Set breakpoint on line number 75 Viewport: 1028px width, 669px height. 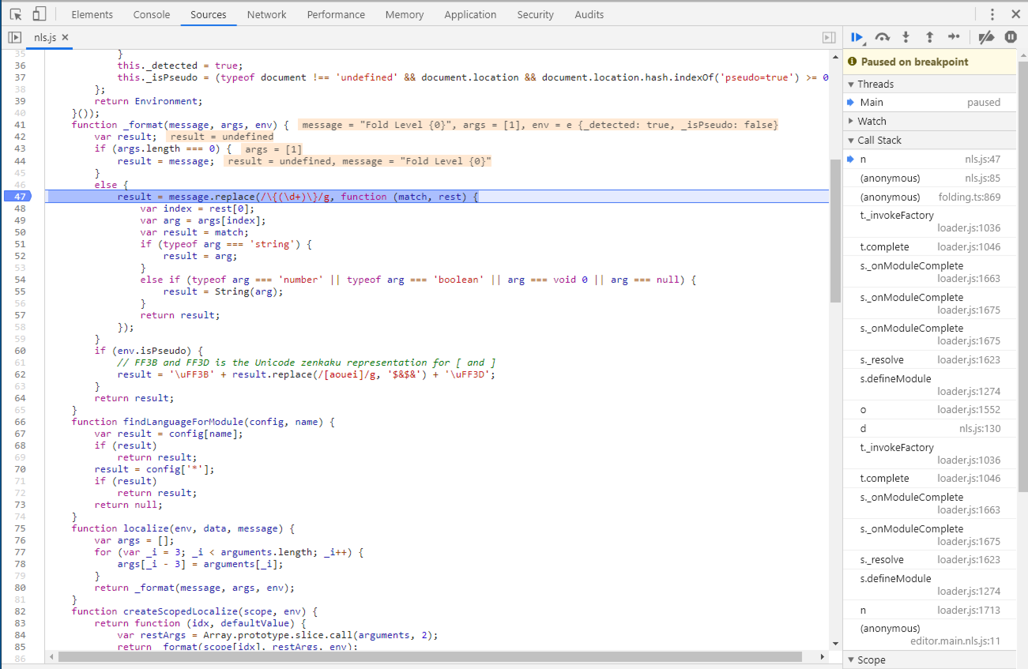coord(20,529)
